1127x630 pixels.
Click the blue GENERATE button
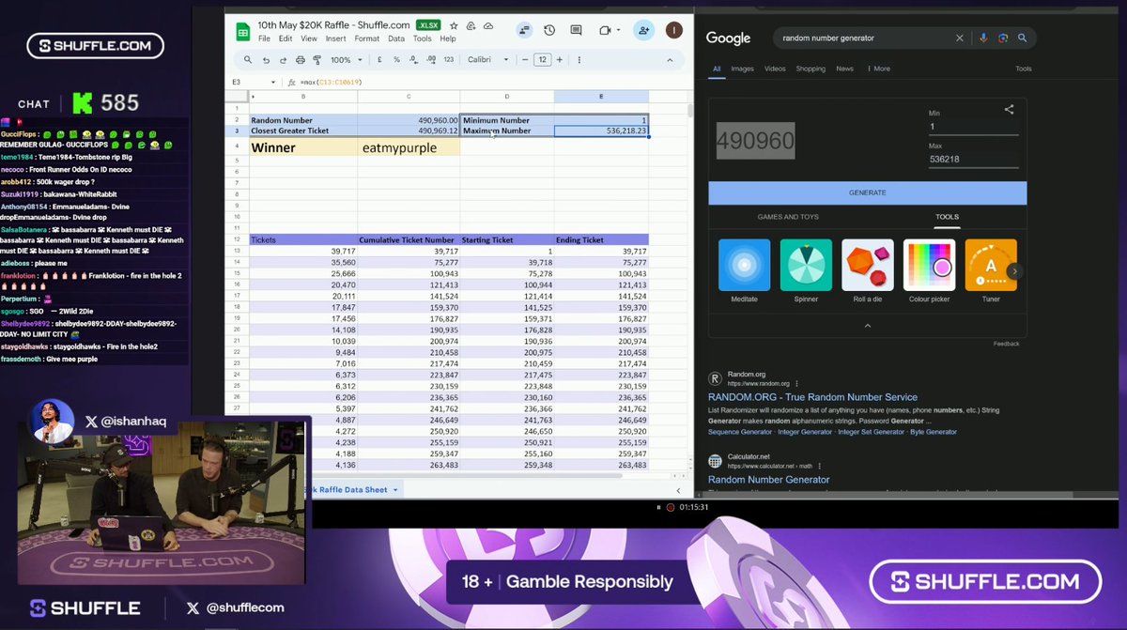pos(868,192)
